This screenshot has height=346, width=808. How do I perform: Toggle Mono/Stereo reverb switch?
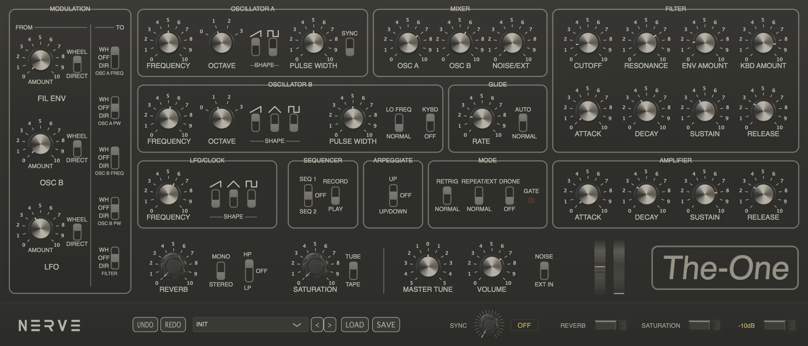point(221,271)
